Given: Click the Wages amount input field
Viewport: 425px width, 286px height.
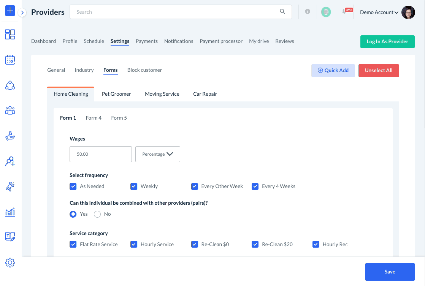Looking at the screenshot, I should click(101, 154).
